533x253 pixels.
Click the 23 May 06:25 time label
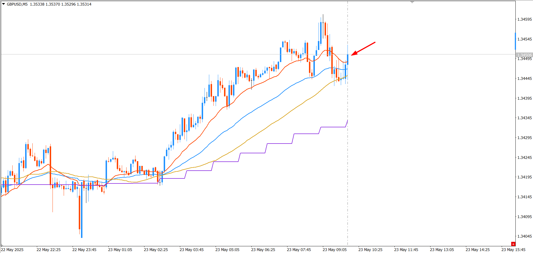pos(263,250)
